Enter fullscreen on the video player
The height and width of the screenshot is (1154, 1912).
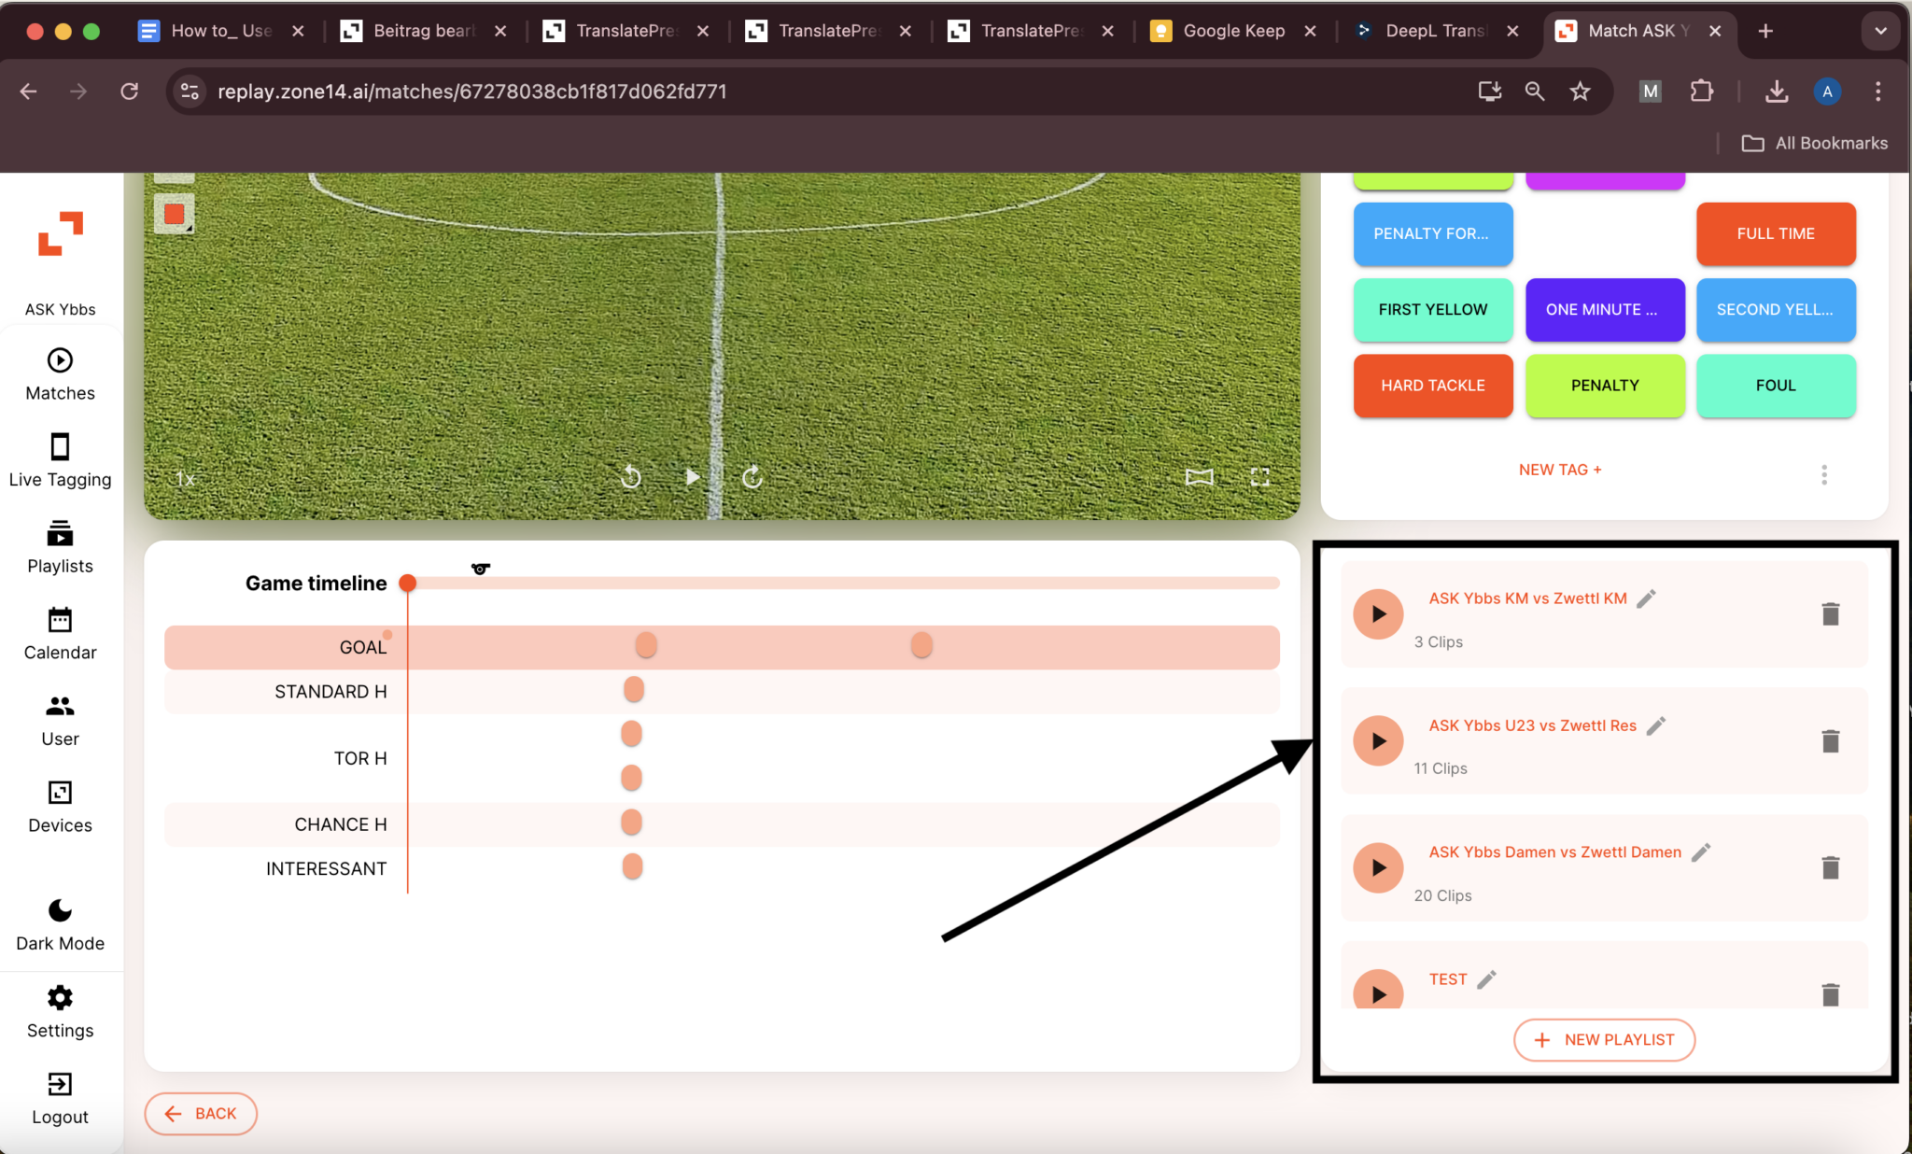pyautogui.click(x=1259, y=477)
